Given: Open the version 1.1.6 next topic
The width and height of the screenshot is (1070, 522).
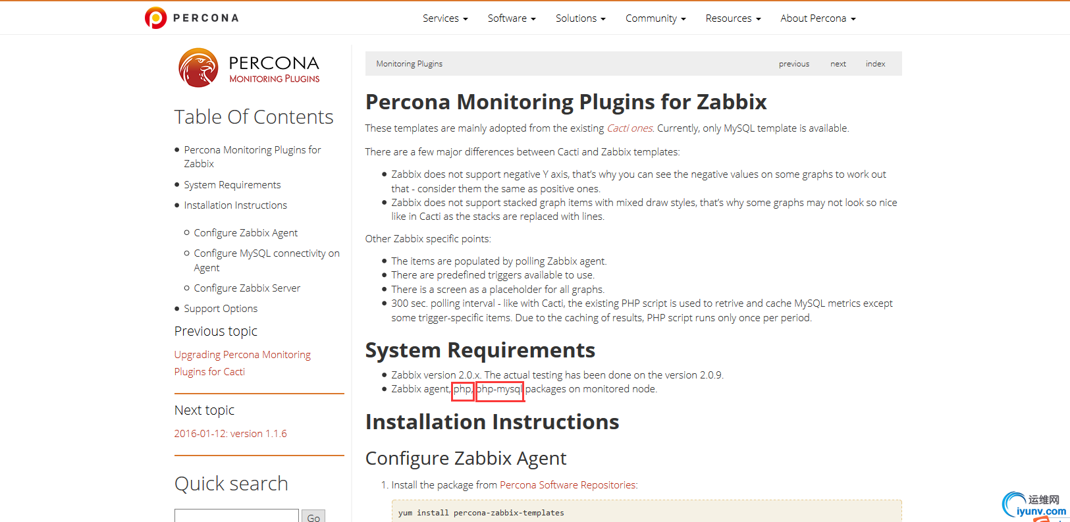Looking at the screenshot, I should tap(230, 434).
